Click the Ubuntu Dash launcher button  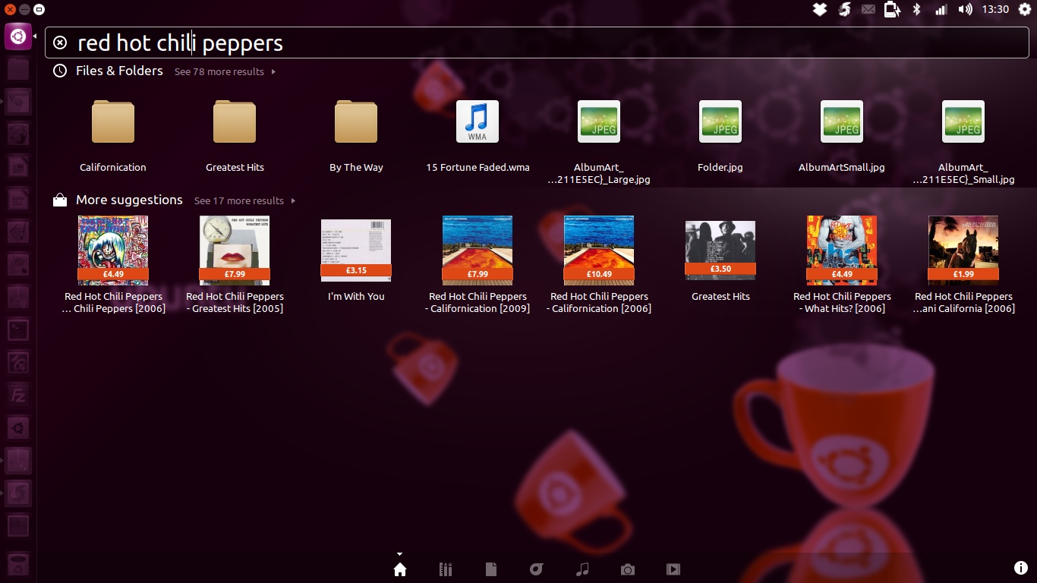18,36
